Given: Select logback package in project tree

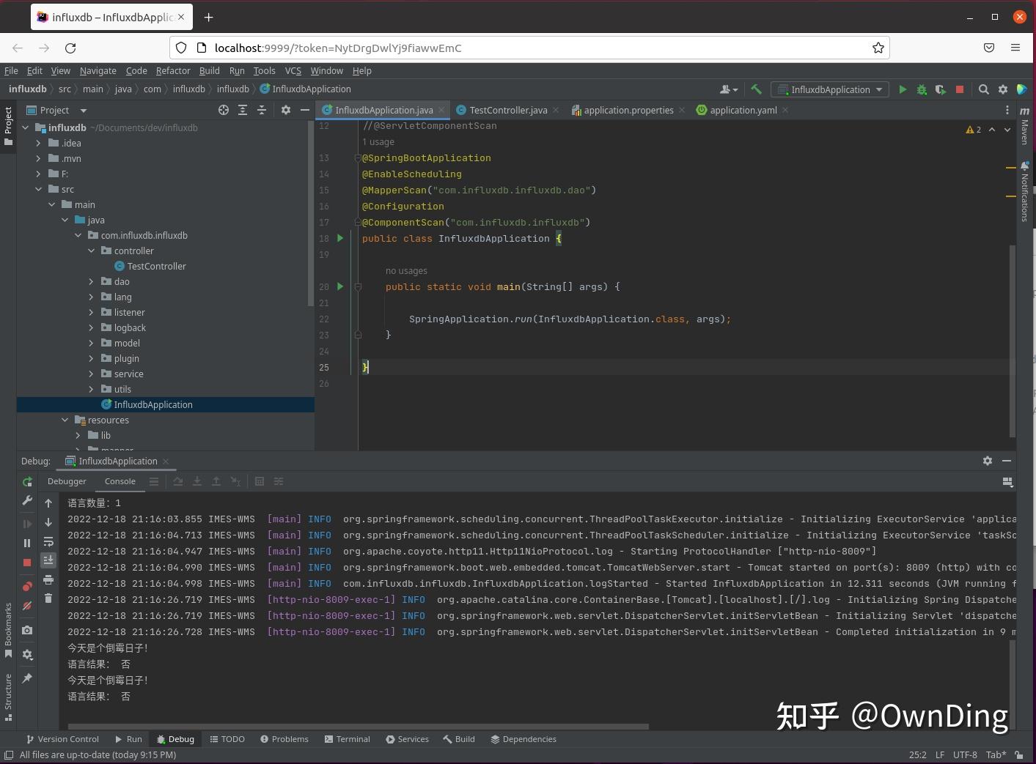Looking at the screenshot, I should point(130,327).
